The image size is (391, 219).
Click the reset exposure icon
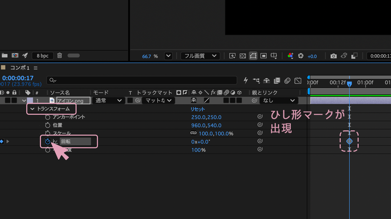(301, 56)
